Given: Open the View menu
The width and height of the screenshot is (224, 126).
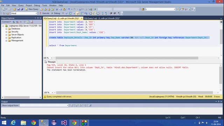Looking at the screenshot, I should click(x=14, y=5).
